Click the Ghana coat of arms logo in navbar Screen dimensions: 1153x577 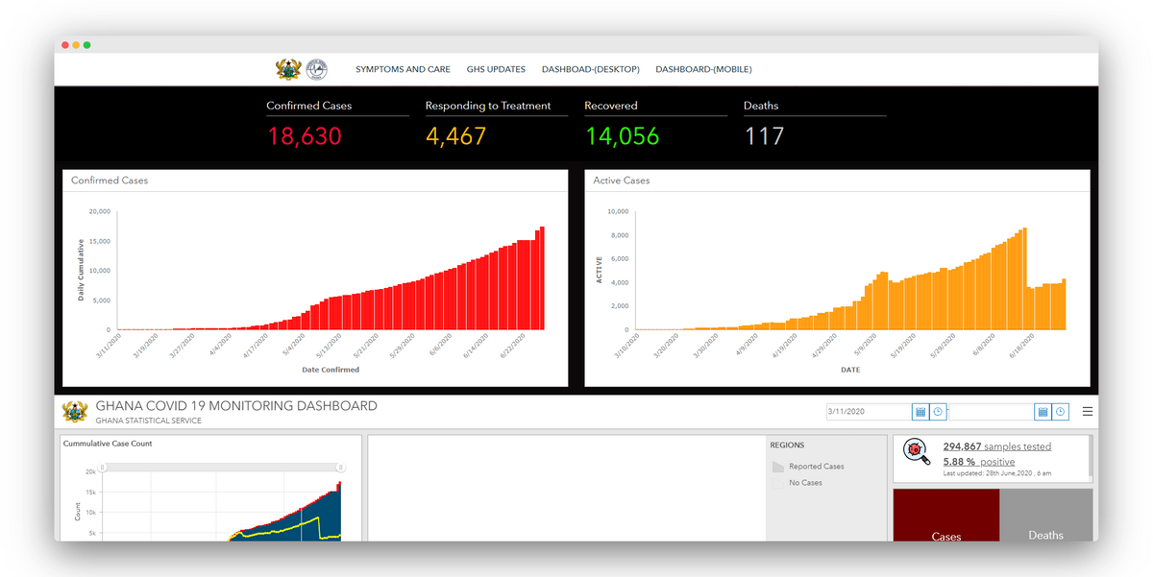click(x=288, y=69)
